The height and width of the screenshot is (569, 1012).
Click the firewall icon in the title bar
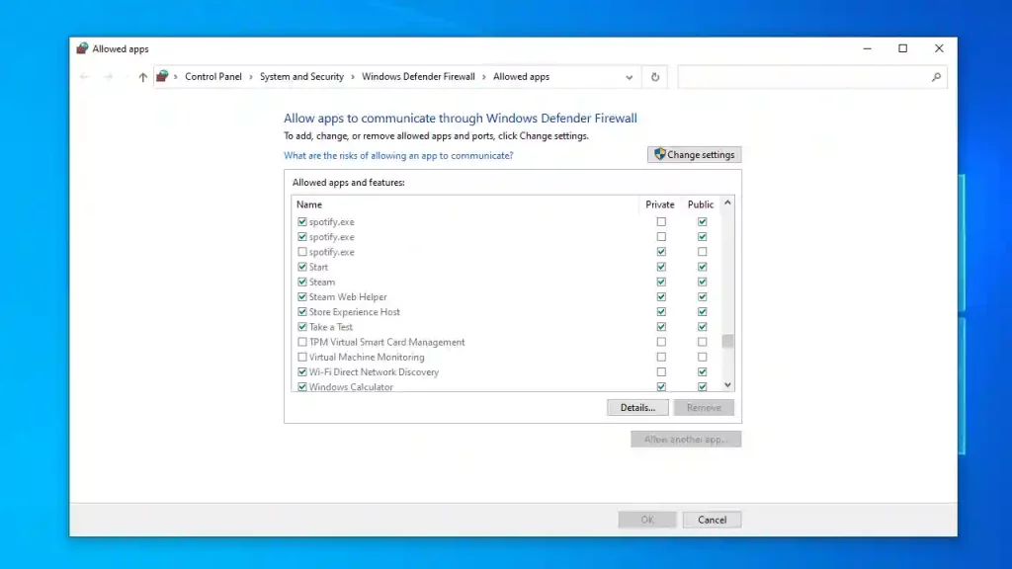[x=82, y=48]
